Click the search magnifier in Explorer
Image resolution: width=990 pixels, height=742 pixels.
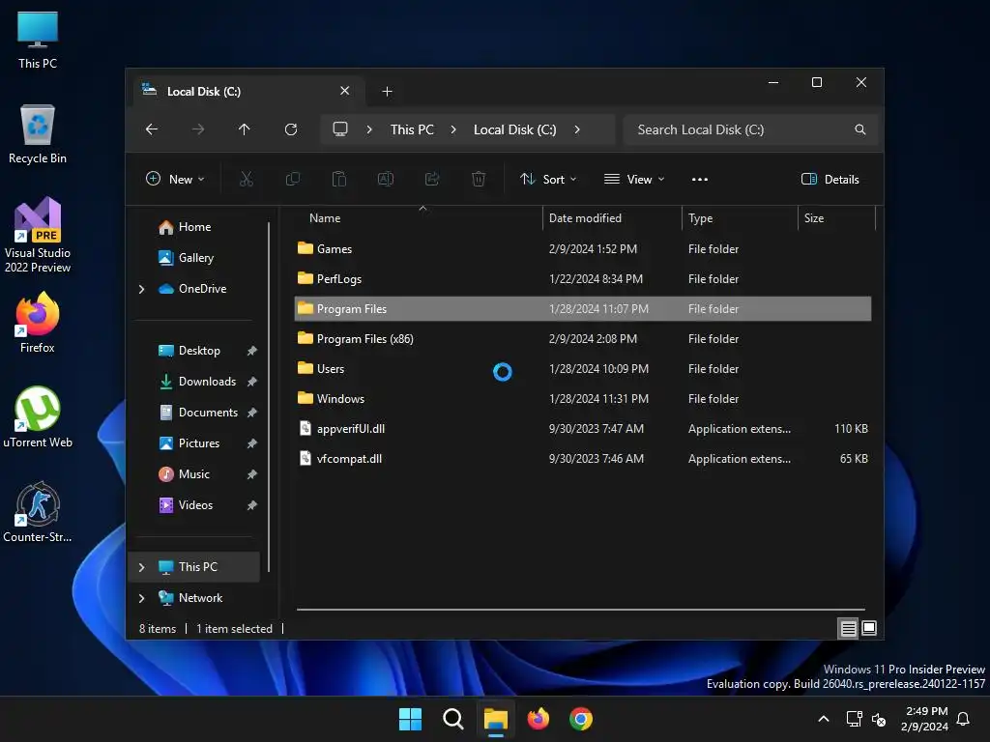(859, 129)
